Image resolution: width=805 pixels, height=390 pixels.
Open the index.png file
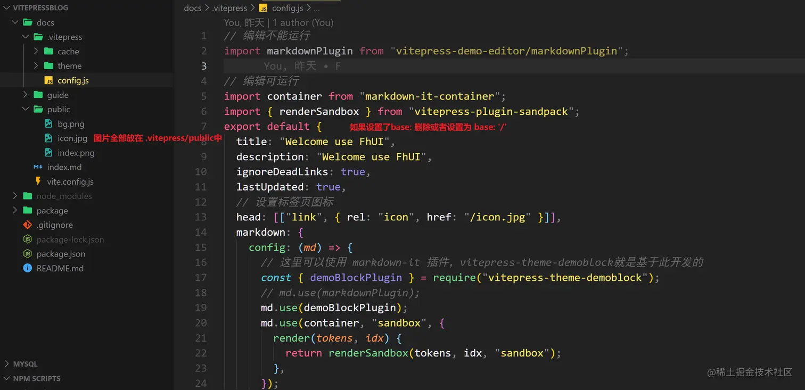click(x=76, y=153)
